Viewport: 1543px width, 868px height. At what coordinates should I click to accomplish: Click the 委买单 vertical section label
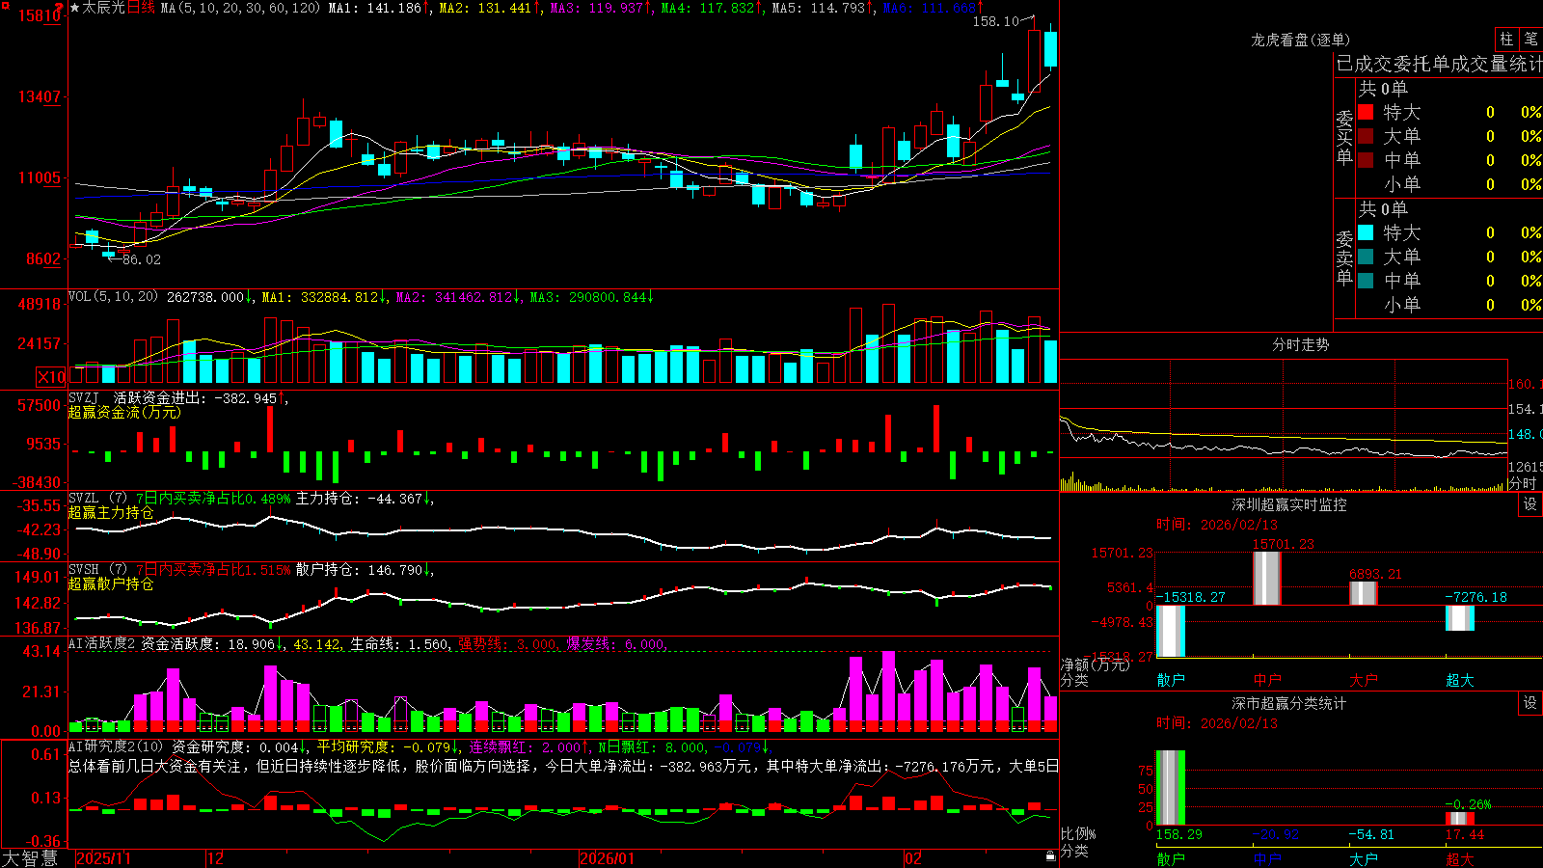click(x=1344, y=137)
